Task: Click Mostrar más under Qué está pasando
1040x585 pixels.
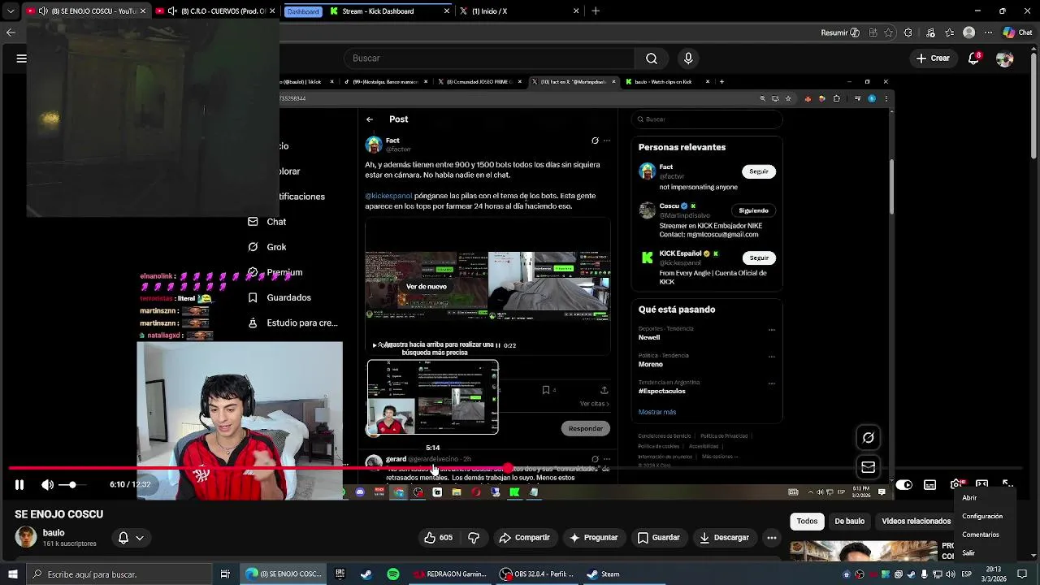Action: pyautogui.click(x=656, y=412)
